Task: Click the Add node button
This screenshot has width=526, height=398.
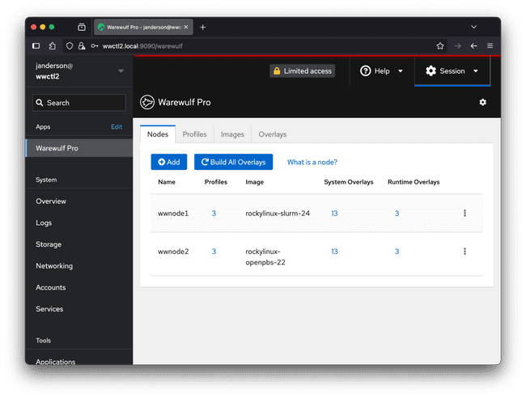Action: [168, 162]
